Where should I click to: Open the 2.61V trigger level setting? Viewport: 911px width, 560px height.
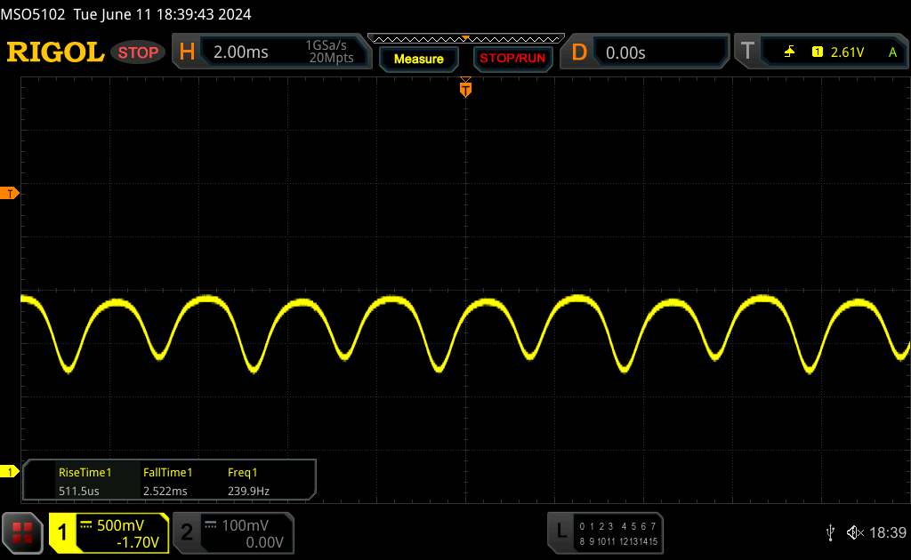click(x=847, y=52)
